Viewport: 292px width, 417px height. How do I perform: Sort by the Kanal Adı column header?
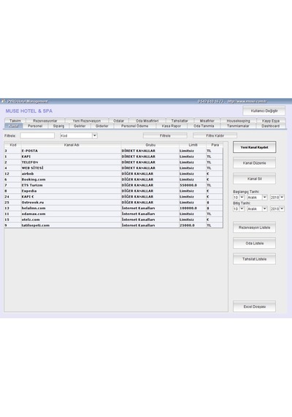click(72, 145)
